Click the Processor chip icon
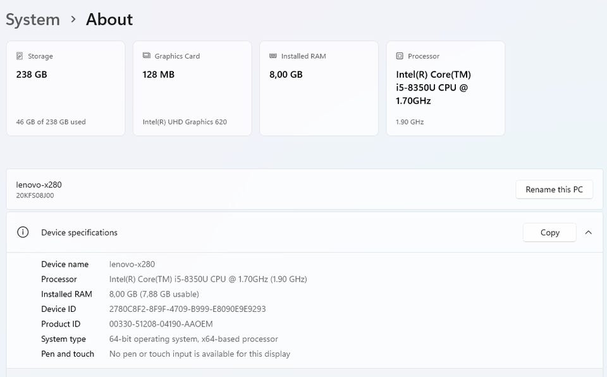This screenshot has width=607, height=377. (x=400, y=56)
